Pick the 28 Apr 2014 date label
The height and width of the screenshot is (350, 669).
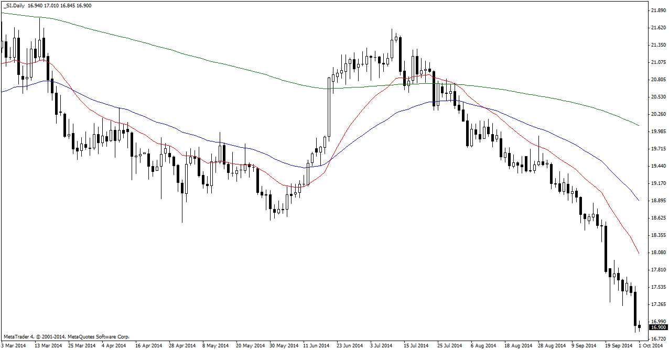click(182, 346)
